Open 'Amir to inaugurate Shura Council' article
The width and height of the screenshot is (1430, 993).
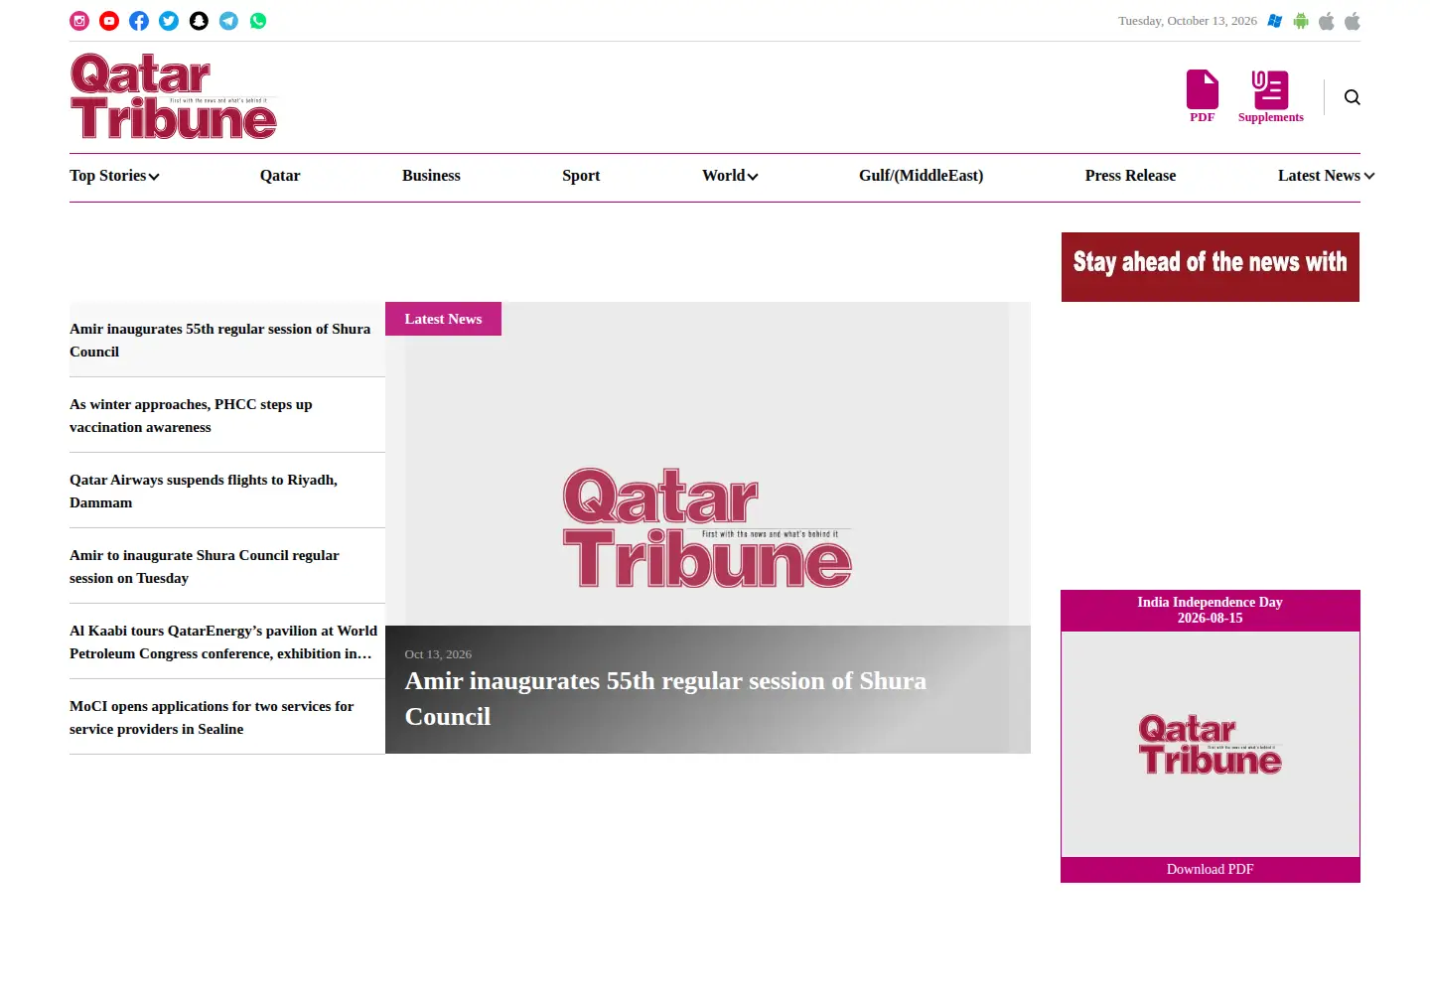[205, 567]
